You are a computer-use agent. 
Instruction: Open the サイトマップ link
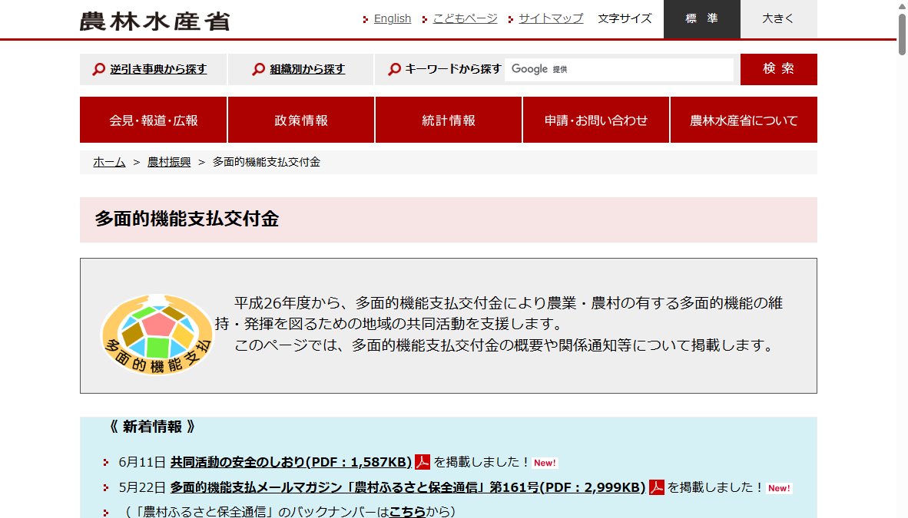551,18
